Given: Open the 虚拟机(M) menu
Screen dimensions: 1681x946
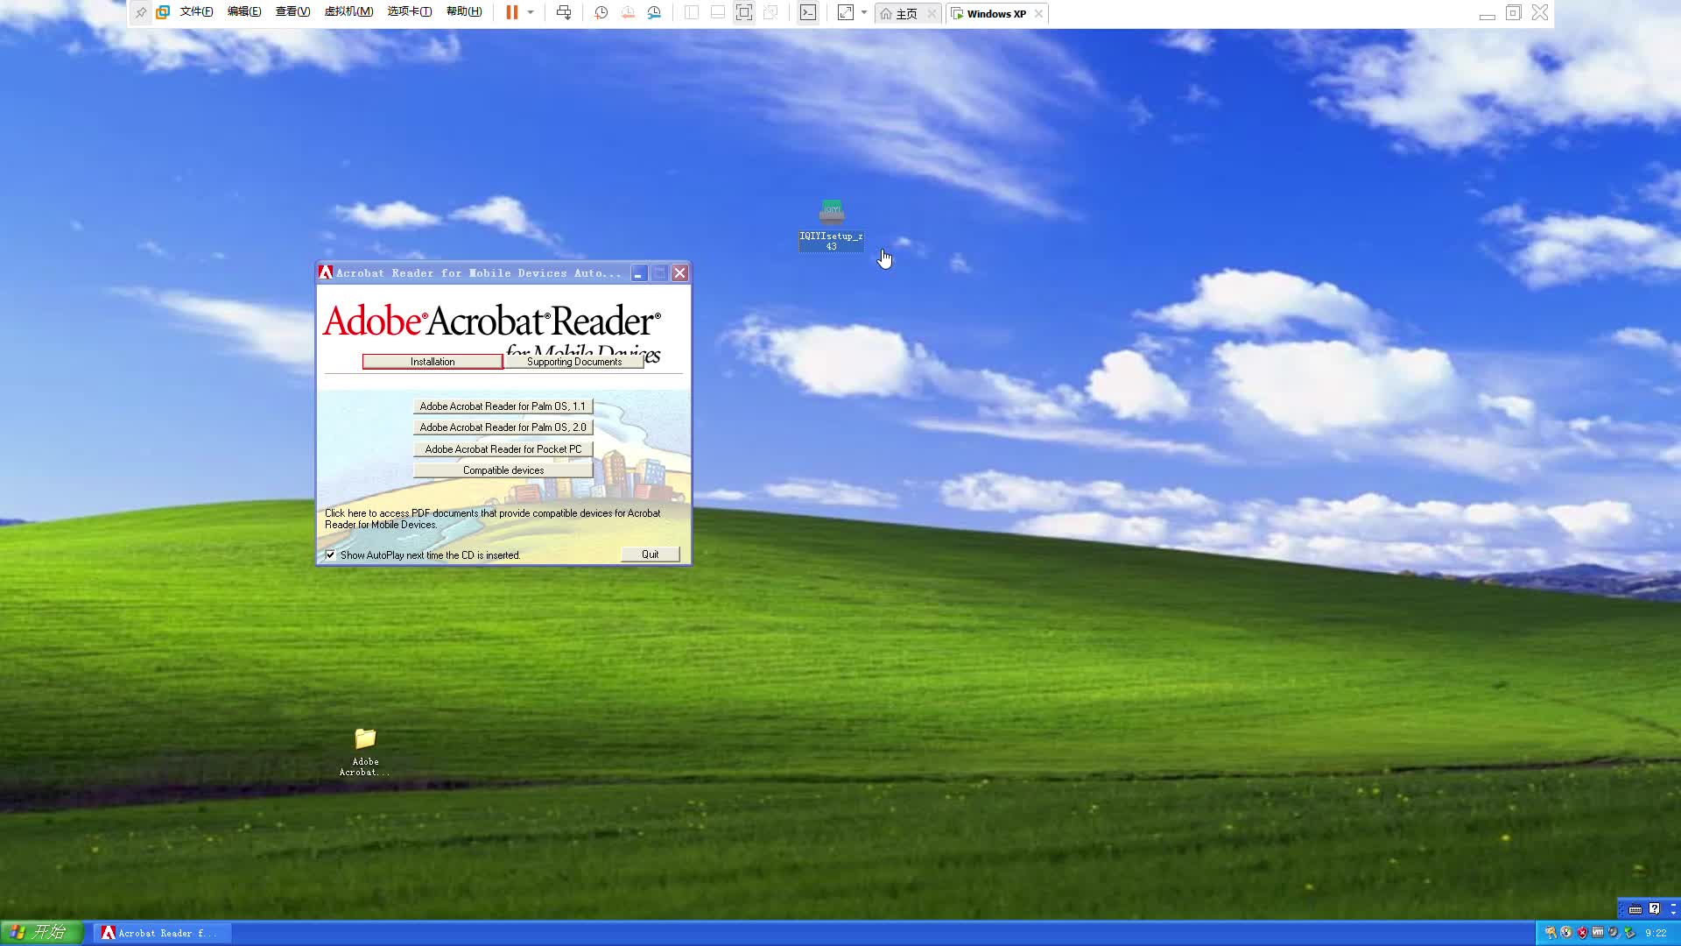Looking at the screenshot, I should coord(348,12).
